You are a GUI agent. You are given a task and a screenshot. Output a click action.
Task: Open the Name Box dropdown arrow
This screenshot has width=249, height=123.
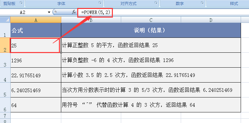pyautogui.click(x=49, y=12)
